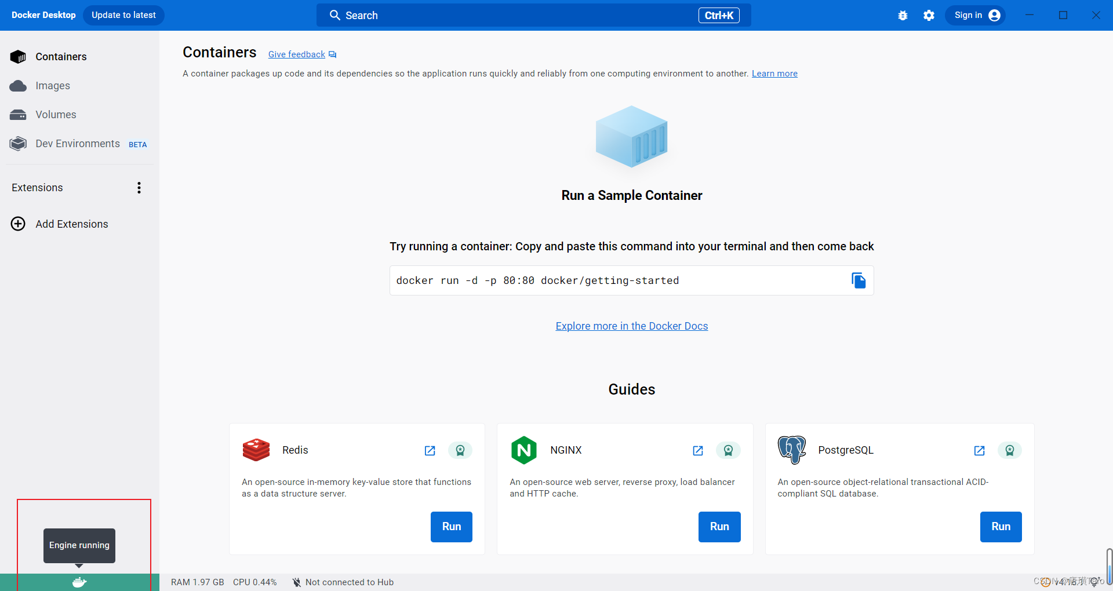The width and height of the screenshot is (1113, 591).
Task: Maximize the Docker Desktop window
Action: tap(1063, 15)
